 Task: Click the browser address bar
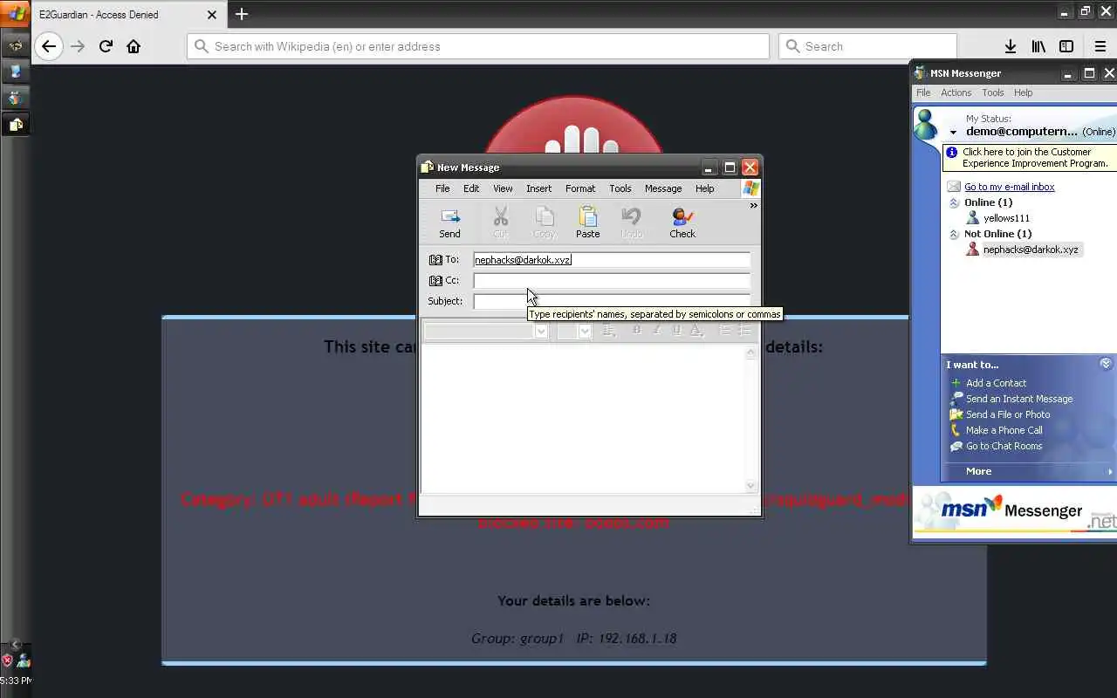478,46
